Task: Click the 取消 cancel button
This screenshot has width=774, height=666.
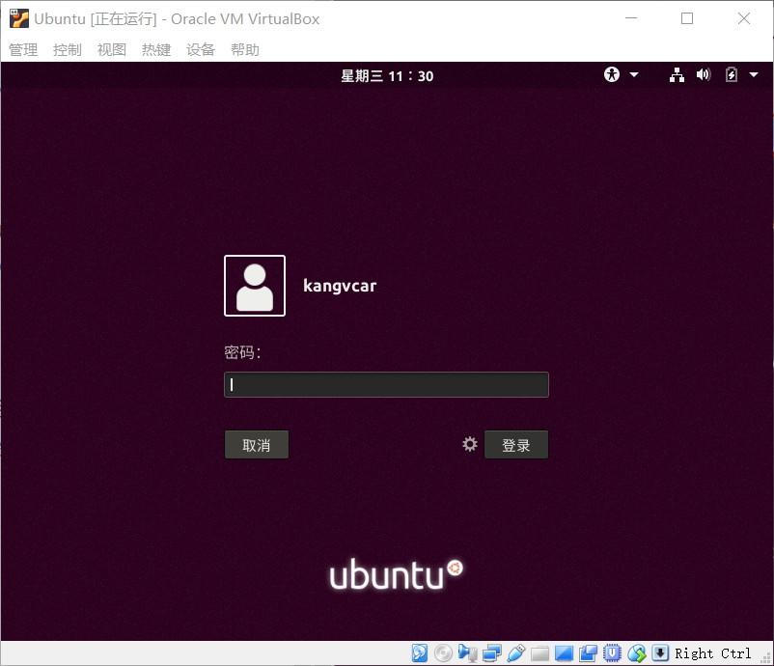Action: tap(256, 445)
